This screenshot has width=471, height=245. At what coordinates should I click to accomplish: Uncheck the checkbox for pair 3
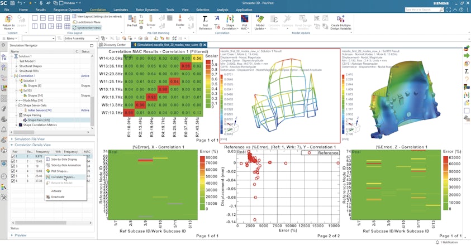coord(13,166)
